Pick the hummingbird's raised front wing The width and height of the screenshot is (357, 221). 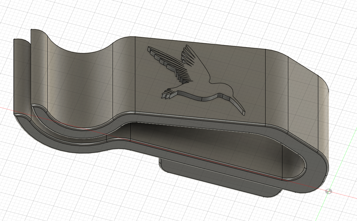tap(192, 56)
